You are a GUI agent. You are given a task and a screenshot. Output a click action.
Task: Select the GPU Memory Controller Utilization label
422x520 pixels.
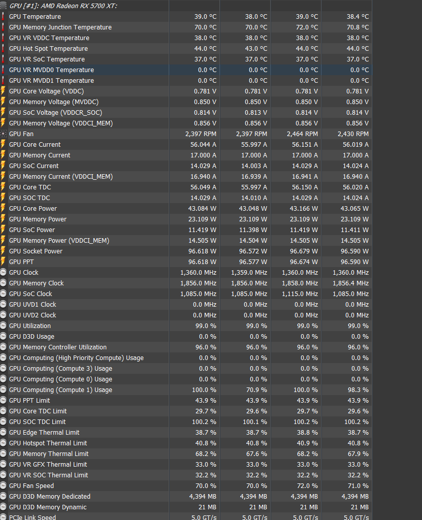coord(58,347)
